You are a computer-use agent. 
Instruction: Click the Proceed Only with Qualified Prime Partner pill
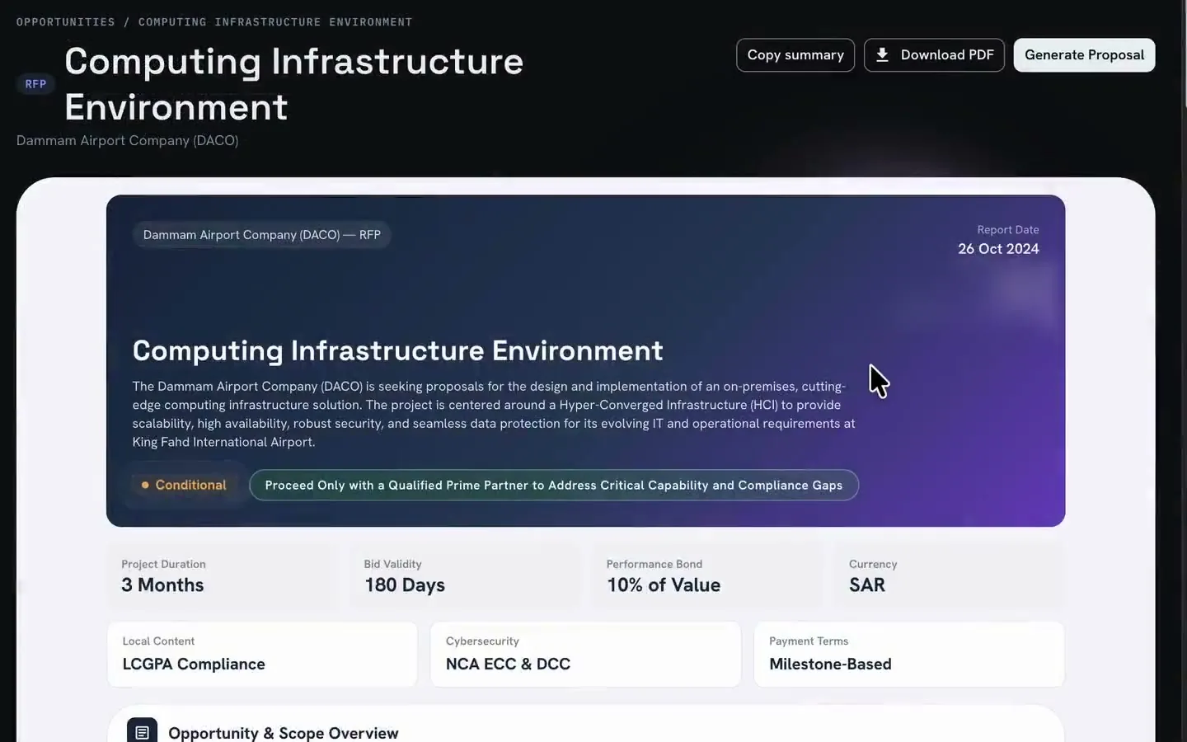coord(554,485)
